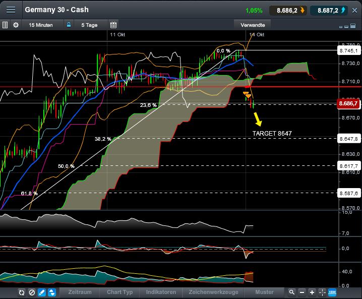Toggle the blue pencil drawing tool

coord(42,292)
